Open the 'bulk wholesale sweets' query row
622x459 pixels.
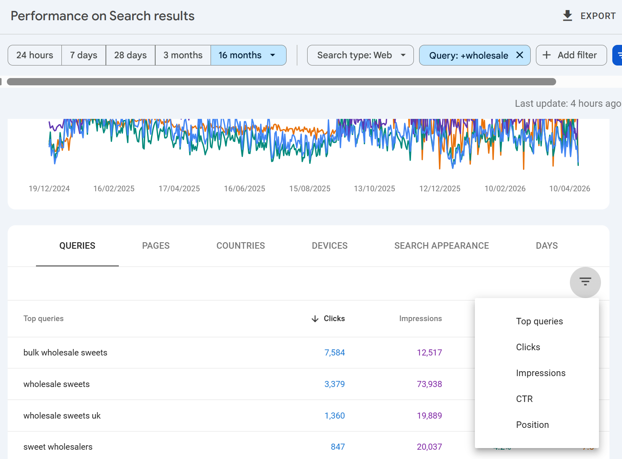(x=65, y=353)
